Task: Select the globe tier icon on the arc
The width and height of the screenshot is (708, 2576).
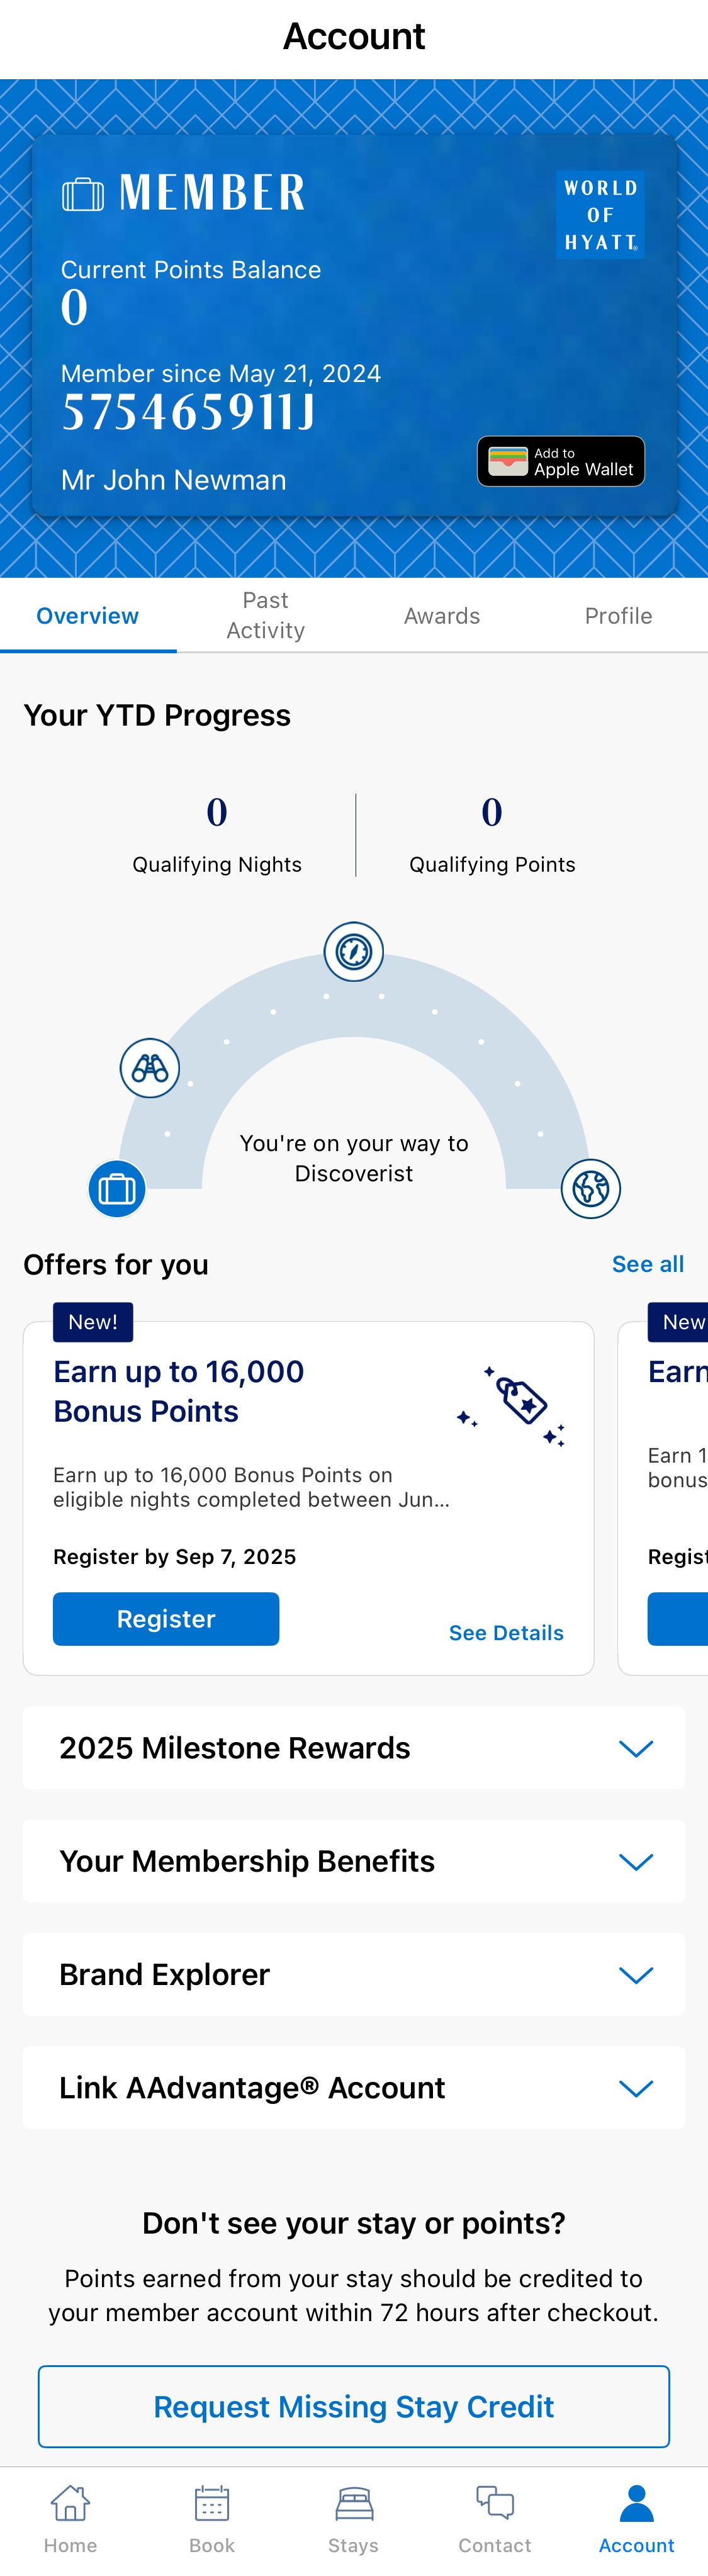Action: click(x=591, y=1188)
